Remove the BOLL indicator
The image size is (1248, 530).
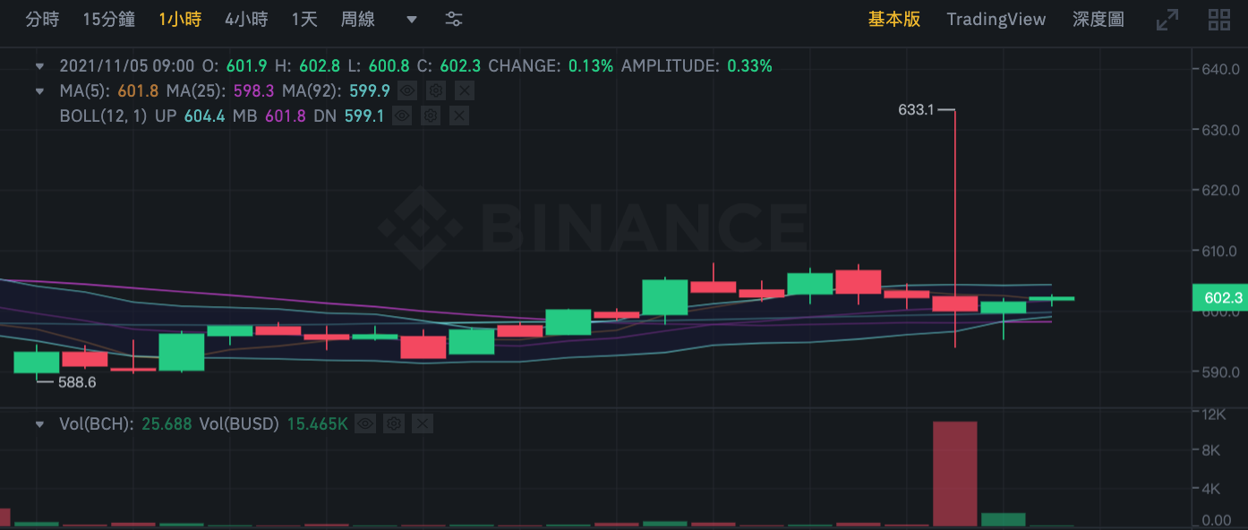coord(458,115)
